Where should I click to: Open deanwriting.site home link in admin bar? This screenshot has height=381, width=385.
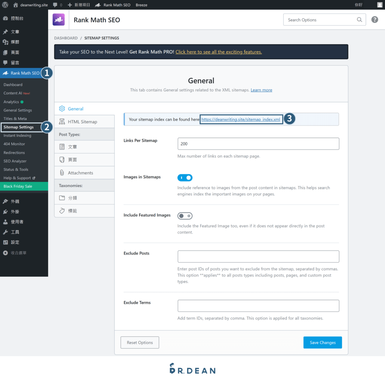click(30, 5)
